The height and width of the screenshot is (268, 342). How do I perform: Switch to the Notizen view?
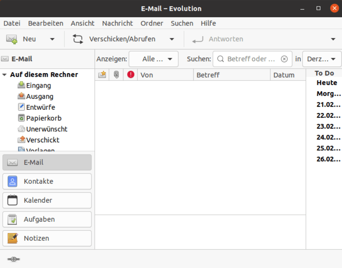point(47,238)
